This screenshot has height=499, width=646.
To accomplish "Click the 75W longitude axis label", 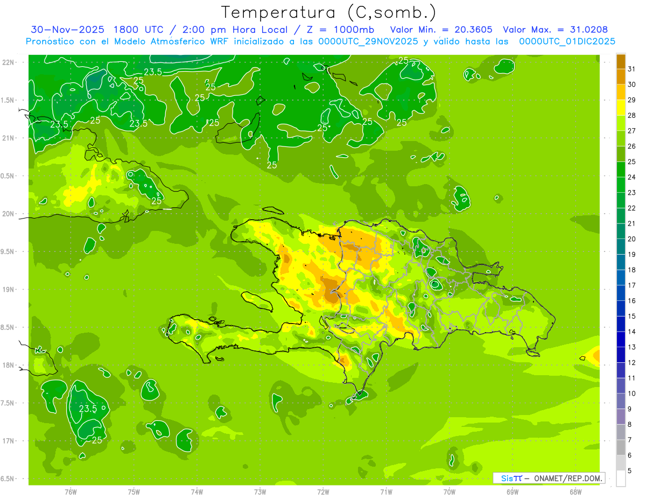I will pyautogui.click(x=134, y=492).
